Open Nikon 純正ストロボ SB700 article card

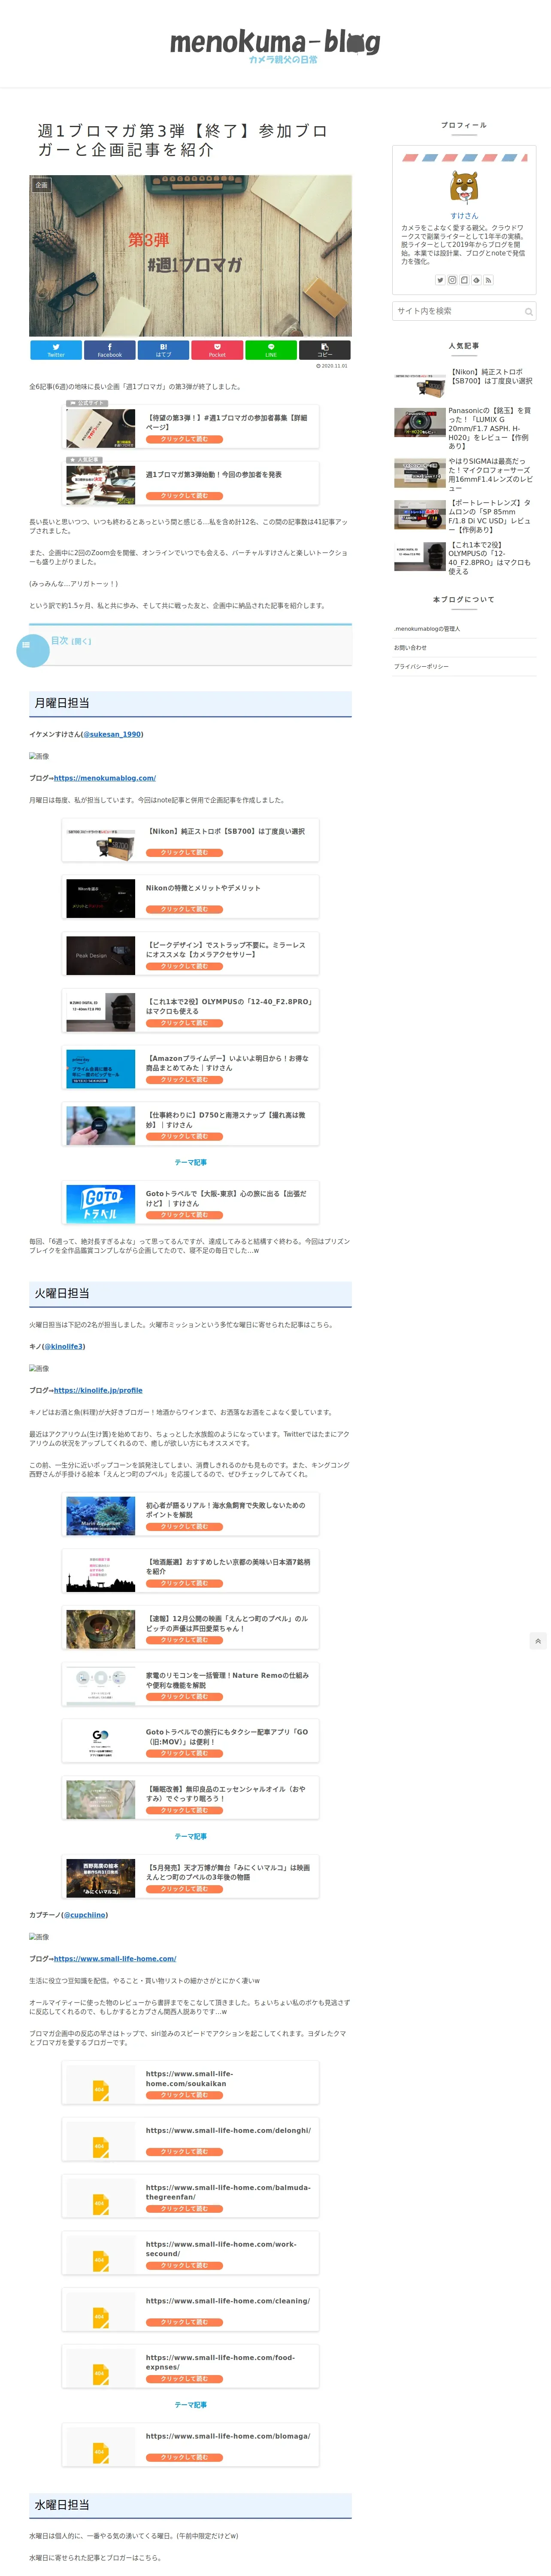(190, 840)
